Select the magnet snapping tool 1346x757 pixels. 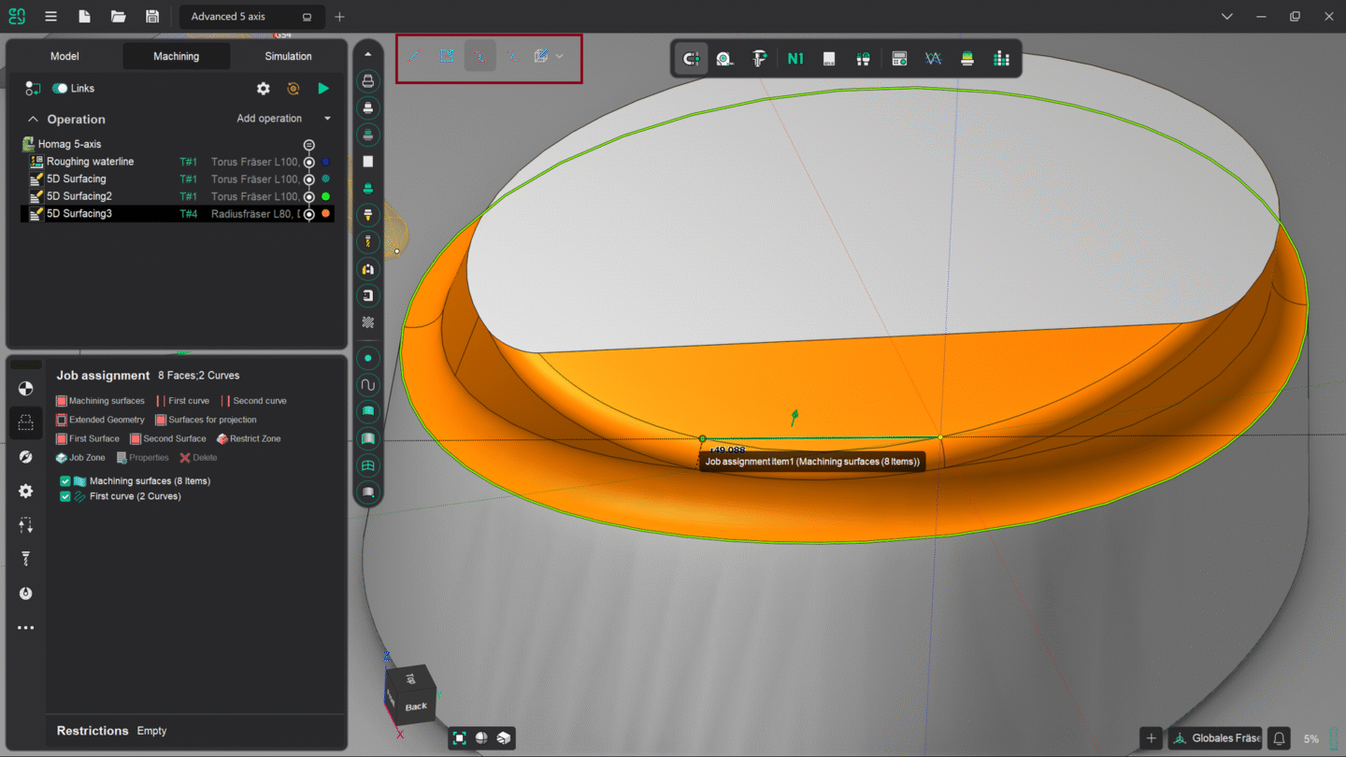pos(691,58)
